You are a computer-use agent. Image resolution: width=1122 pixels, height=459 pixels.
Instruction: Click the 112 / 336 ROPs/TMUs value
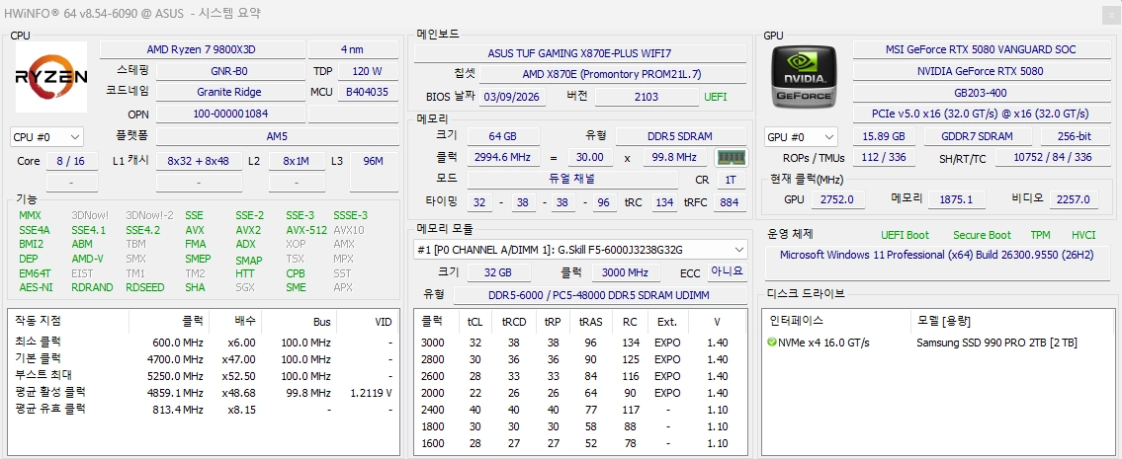884,157
